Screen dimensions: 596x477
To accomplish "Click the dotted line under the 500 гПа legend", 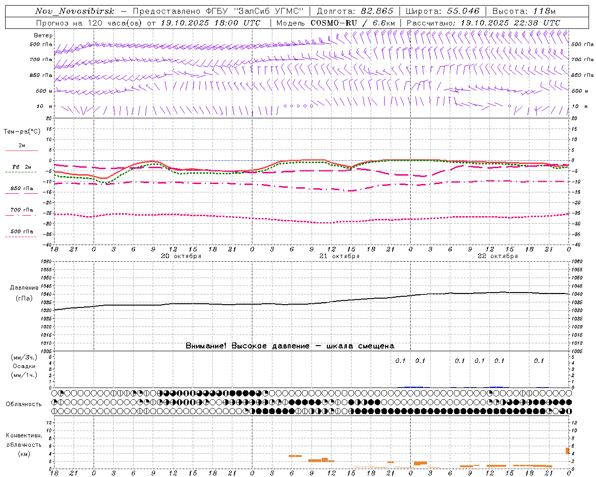I will pyautogui.click(x=20, y=237).
